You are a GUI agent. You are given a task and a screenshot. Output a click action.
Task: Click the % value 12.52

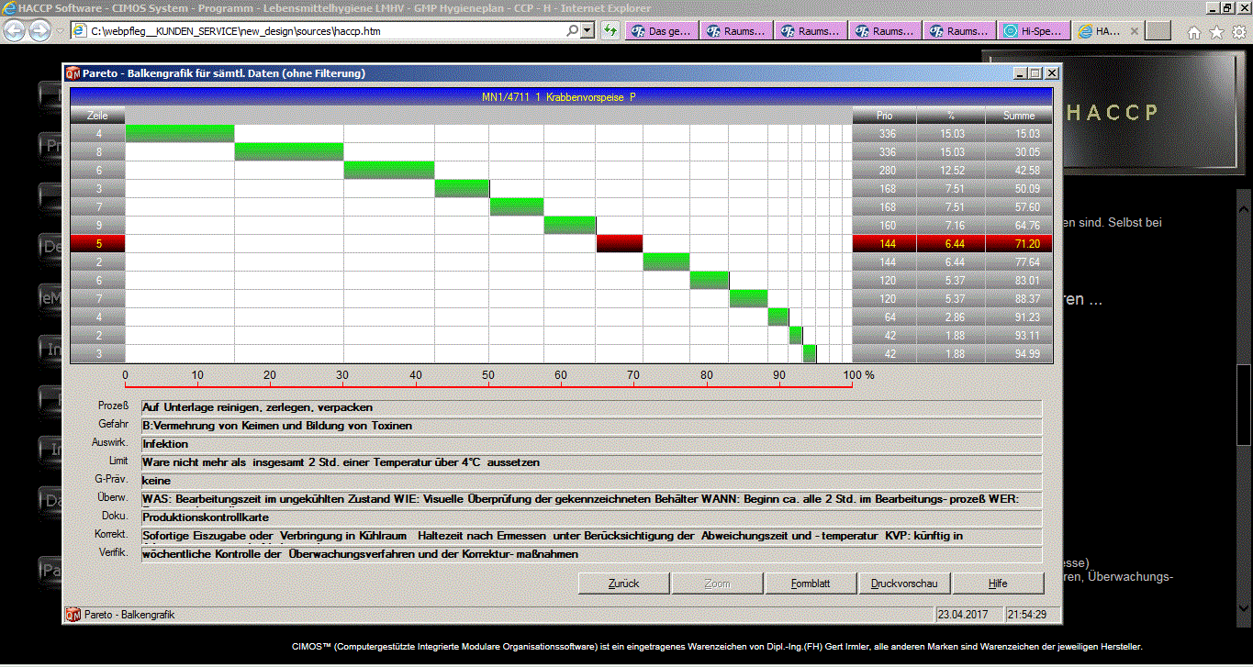click(x=952, y=171)
